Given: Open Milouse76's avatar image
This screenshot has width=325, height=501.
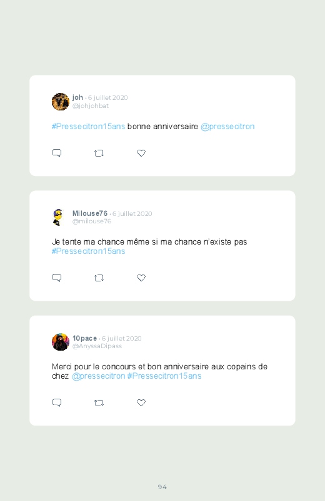Looking at the screenshot, I should 58,217.
